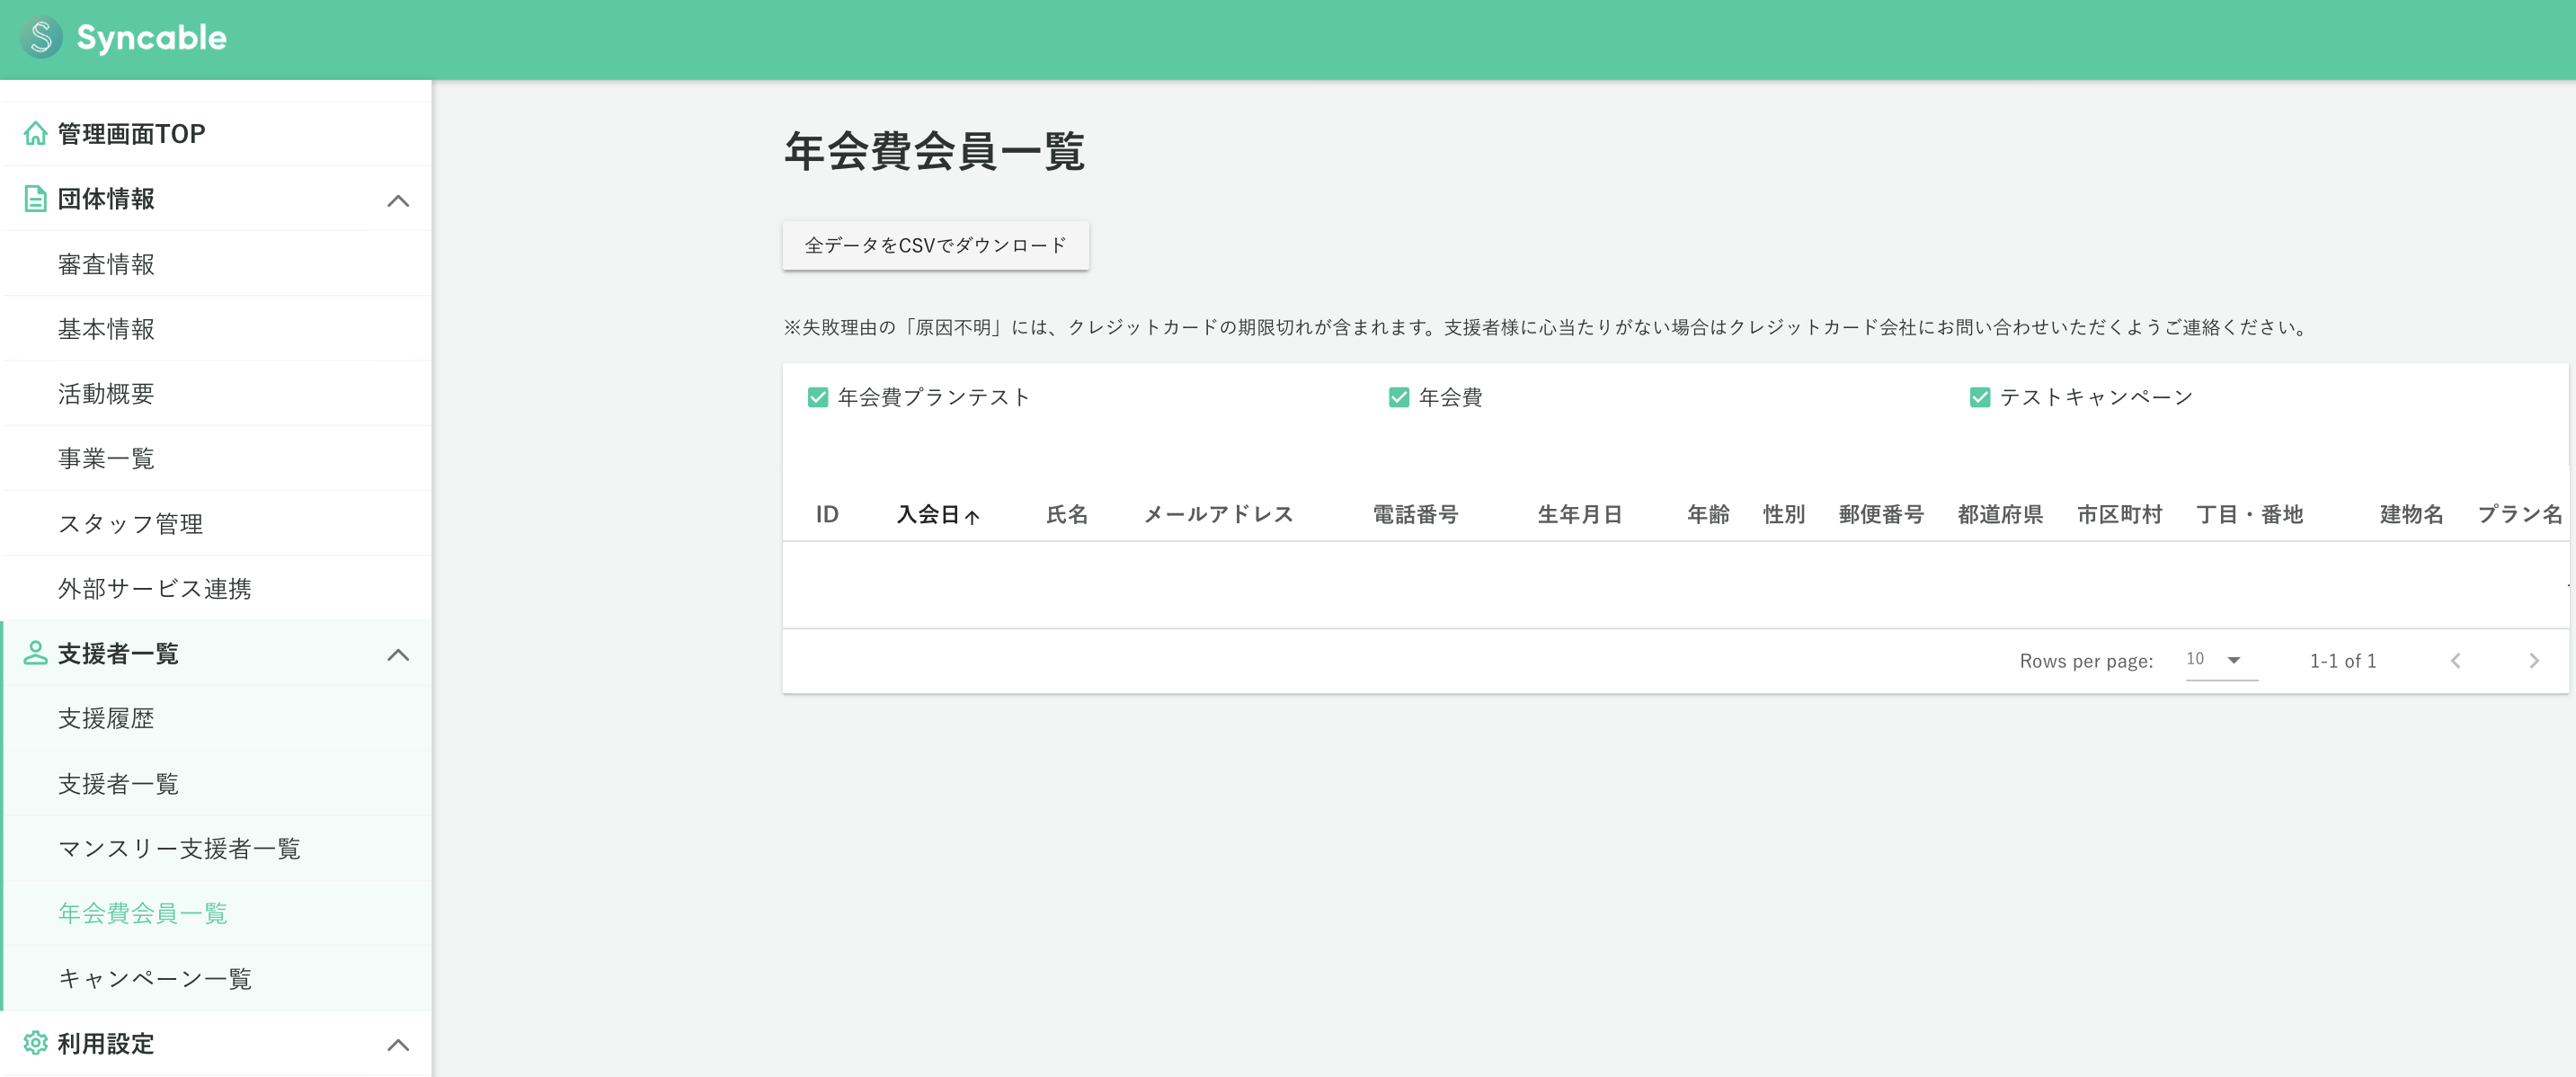Click the sort arrow beside 入会日
The height and width of the screenshot is (1077, 2576).
pos(972,516)
